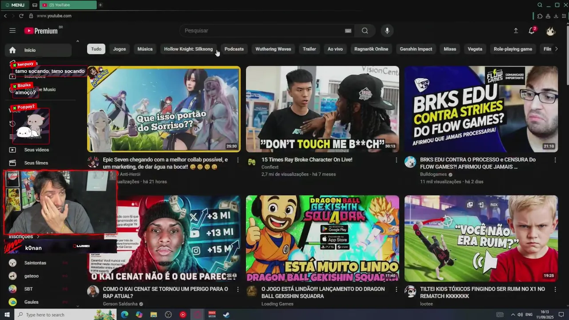Screen dimensions: 569x320
Task: Start voice search with the microphone
Action: [x=387, y=31]
